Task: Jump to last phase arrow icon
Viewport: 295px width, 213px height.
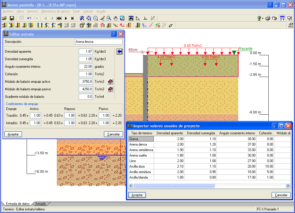Action: point(73,18)
